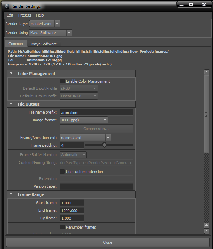Open the Image format JPEG dropdown
Image resolution: width=213 pixels, height=249 pixels.
click(x=84, y=120)
